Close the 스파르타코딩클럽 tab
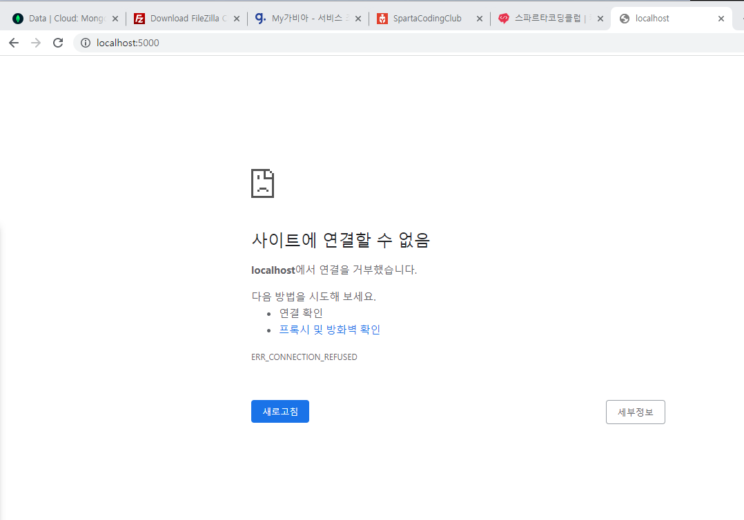This screenshot has height=520, width=744. click(x=600, y=19)
